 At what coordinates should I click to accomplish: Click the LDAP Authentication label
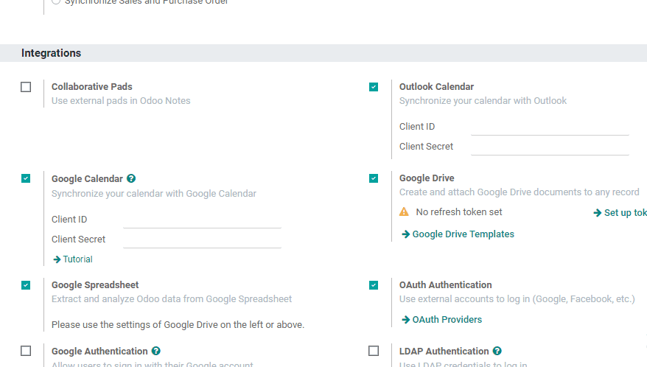(x=444, y=352)
